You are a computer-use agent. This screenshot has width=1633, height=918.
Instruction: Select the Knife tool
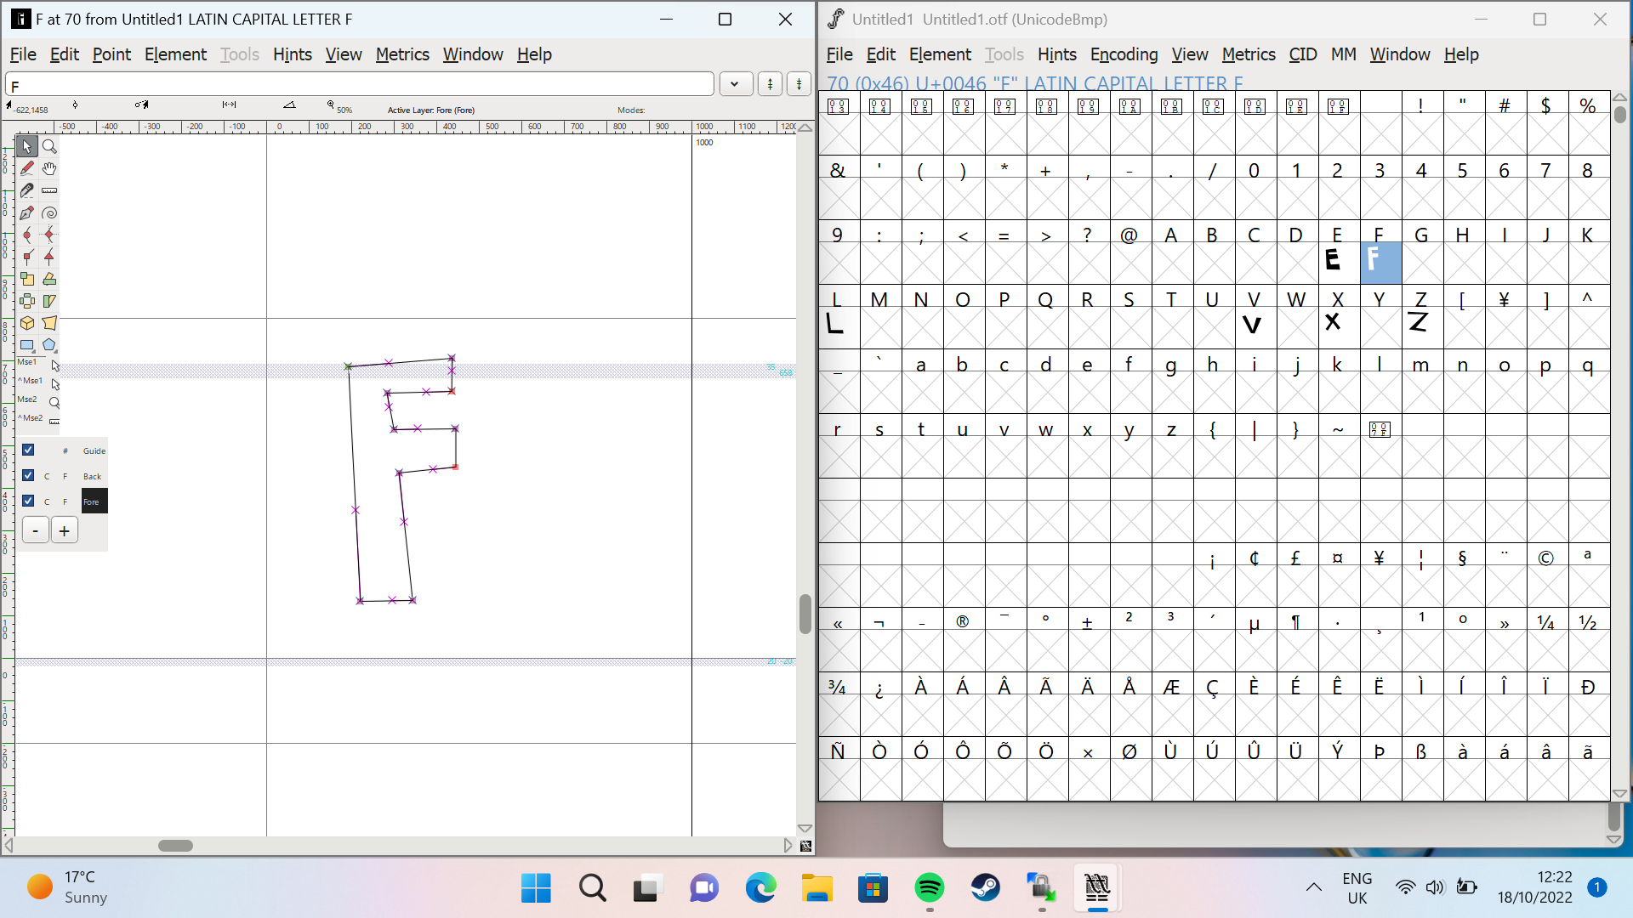coord(27,190)
